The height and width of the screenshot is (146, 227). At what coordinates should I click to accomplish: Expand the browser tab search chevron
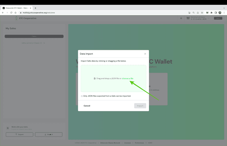click(224, 8)
